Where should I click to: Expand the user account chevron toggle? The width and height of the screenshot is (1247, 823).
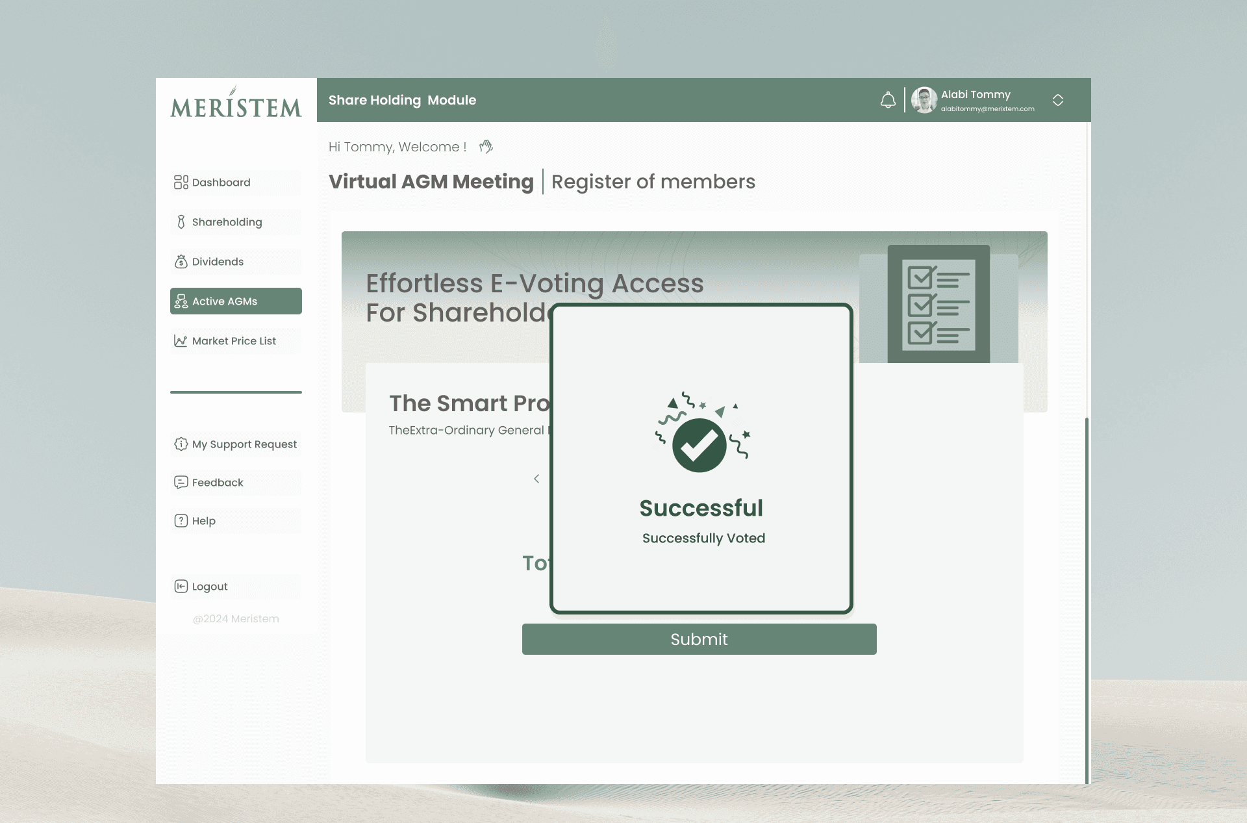[x=1058, y=100]
